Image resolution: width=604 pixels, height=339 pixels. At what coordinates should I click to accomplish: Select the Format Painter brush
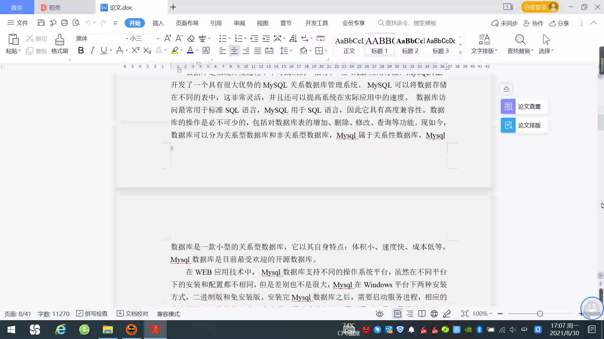click(59, 44)
